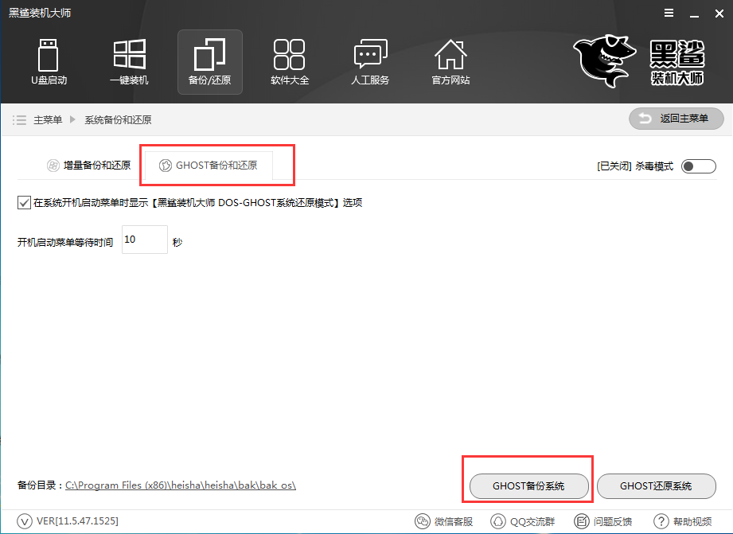Switch to 增量备份和还原 tab
This screenshot has width=733, height=534.
pos(89,165)
